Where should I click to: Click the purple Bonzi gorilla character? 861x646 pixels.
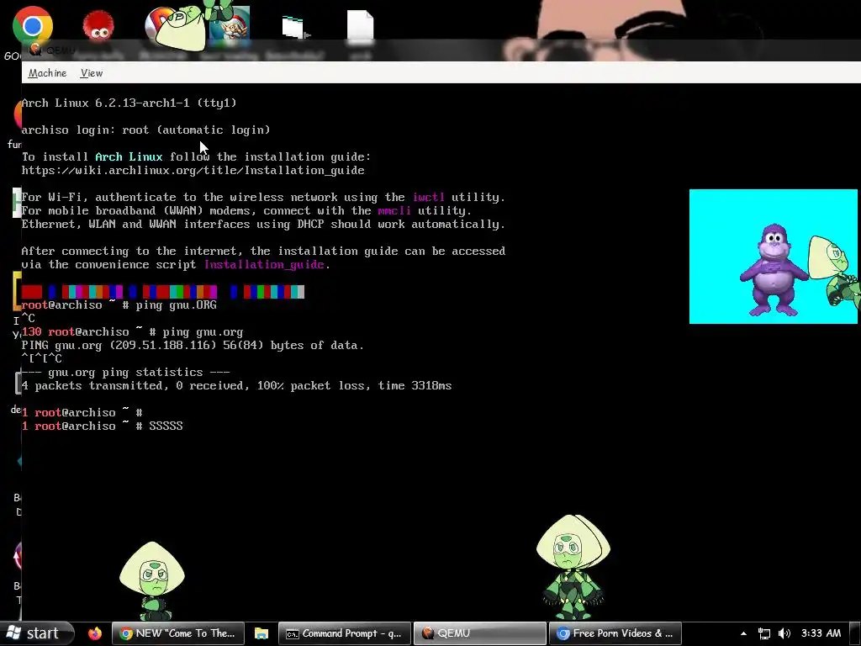tap(774, 270)
